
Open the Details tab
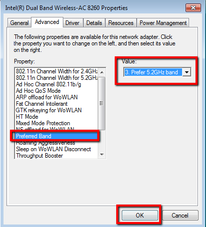tap(94, 23)
